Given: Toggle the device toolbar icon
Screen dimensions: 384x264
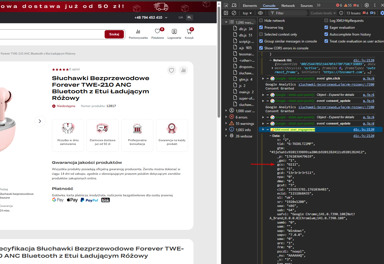Looking at the screenshot, I should [234, 5].
